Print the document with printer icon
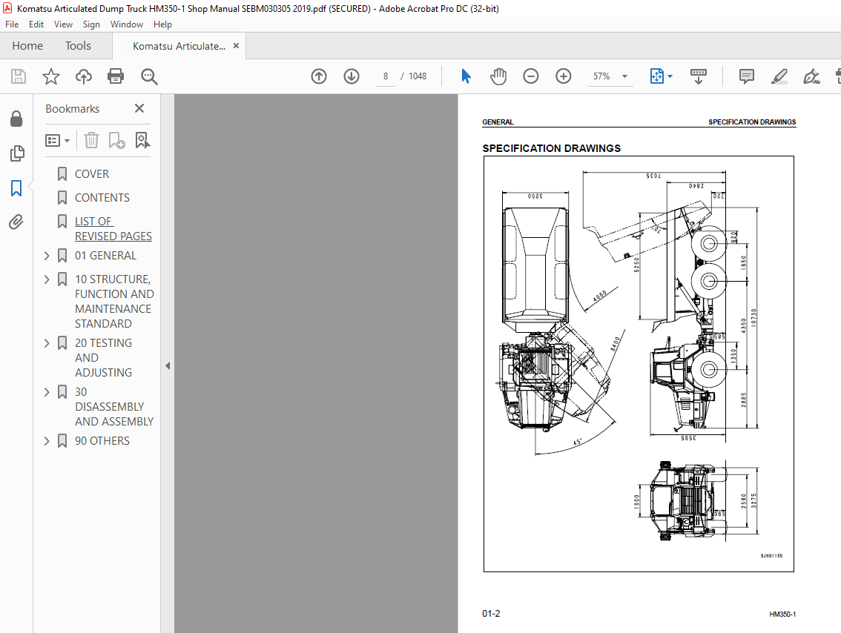This screenshot has width=841, height=633. pos(116,76)
